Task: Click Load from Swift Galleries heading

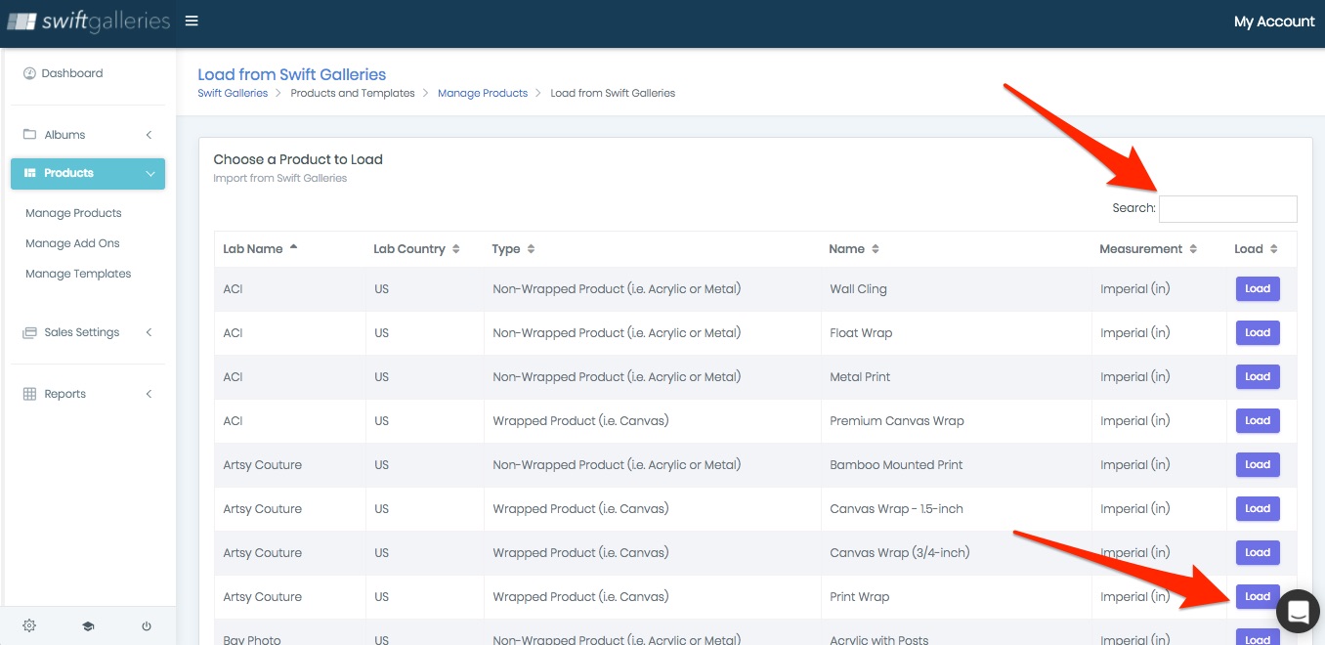Action: pos(292,74)
